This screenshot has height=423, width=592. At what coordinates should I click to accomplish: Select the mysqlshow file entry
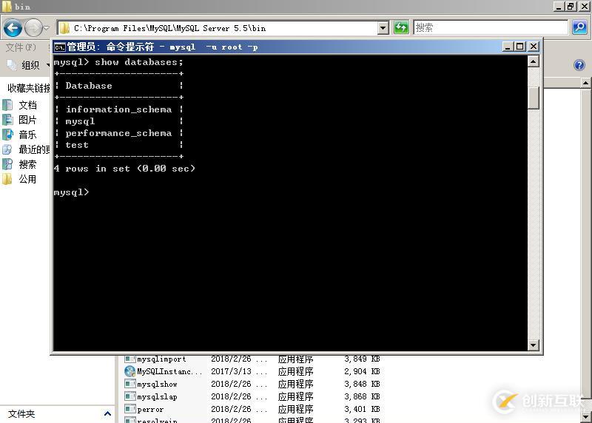(156, 385)
